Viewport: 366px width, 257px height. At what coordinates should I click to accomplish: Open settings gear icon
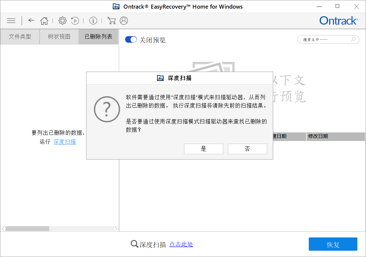pyautogui.click(x=62, y=21)
